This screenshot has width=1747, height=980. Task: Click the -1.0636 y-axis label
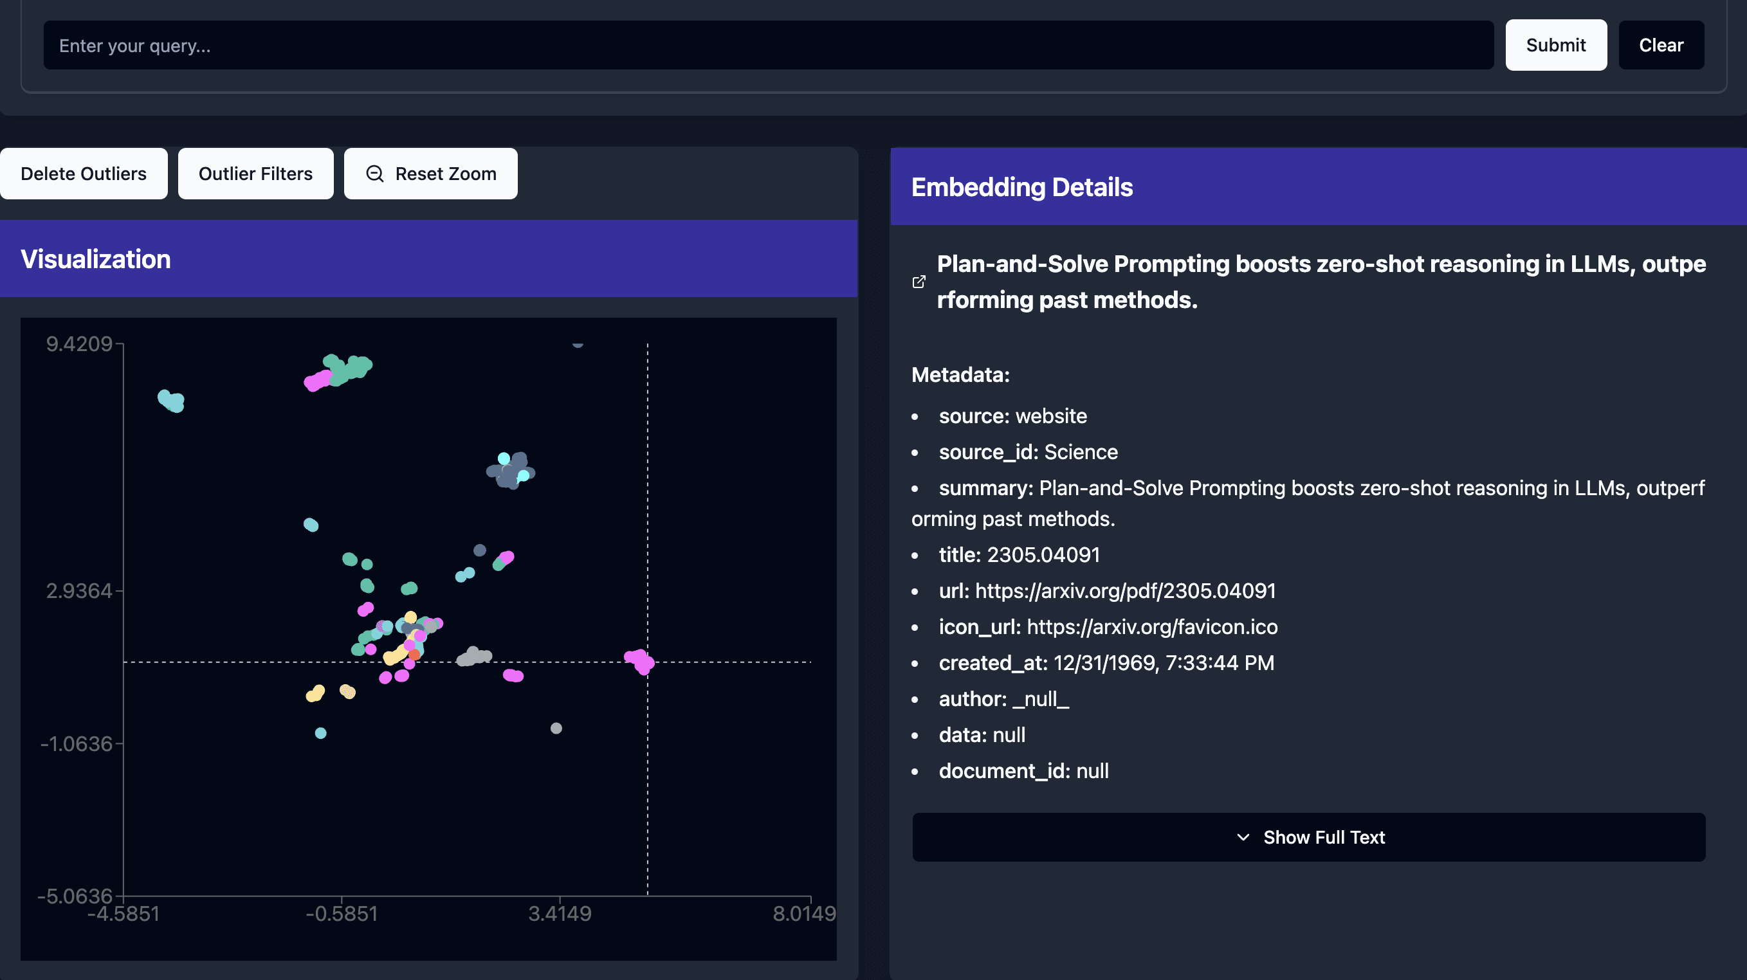pos(76,743)
